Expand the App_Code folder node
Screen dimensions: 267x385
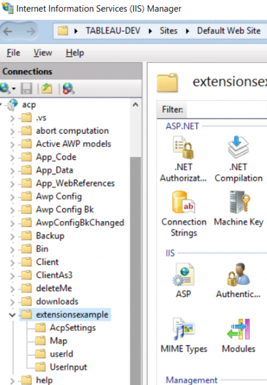12,157
